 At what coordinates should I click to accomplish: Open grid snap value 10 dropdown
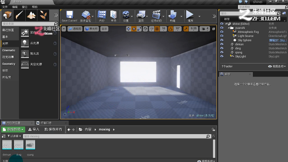tap(164, 29)
